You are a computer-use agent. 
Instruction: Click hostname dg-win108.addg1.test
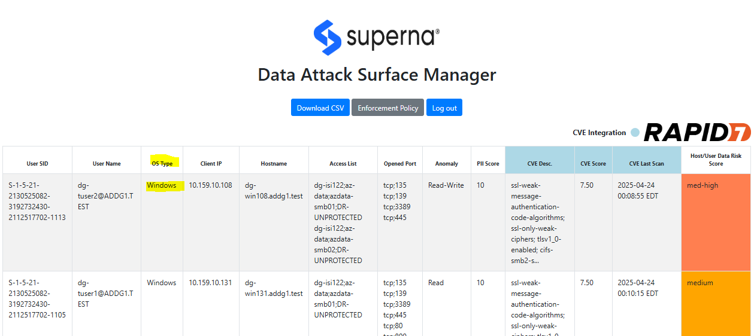274,191
